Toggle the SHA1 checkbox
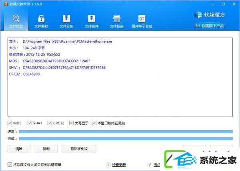The image size is (240, 171). coord(30,123)
